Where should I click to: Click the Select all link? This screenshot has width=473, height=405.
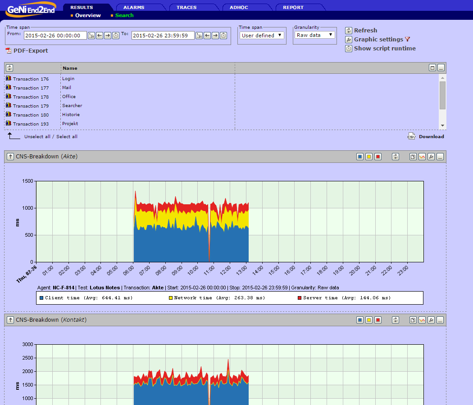tap(67, 136)
